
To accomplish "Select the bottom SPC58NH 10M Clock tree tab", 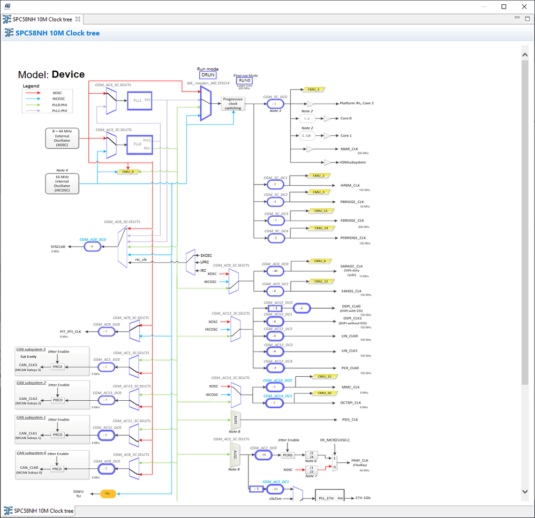I will coord(39,511).
